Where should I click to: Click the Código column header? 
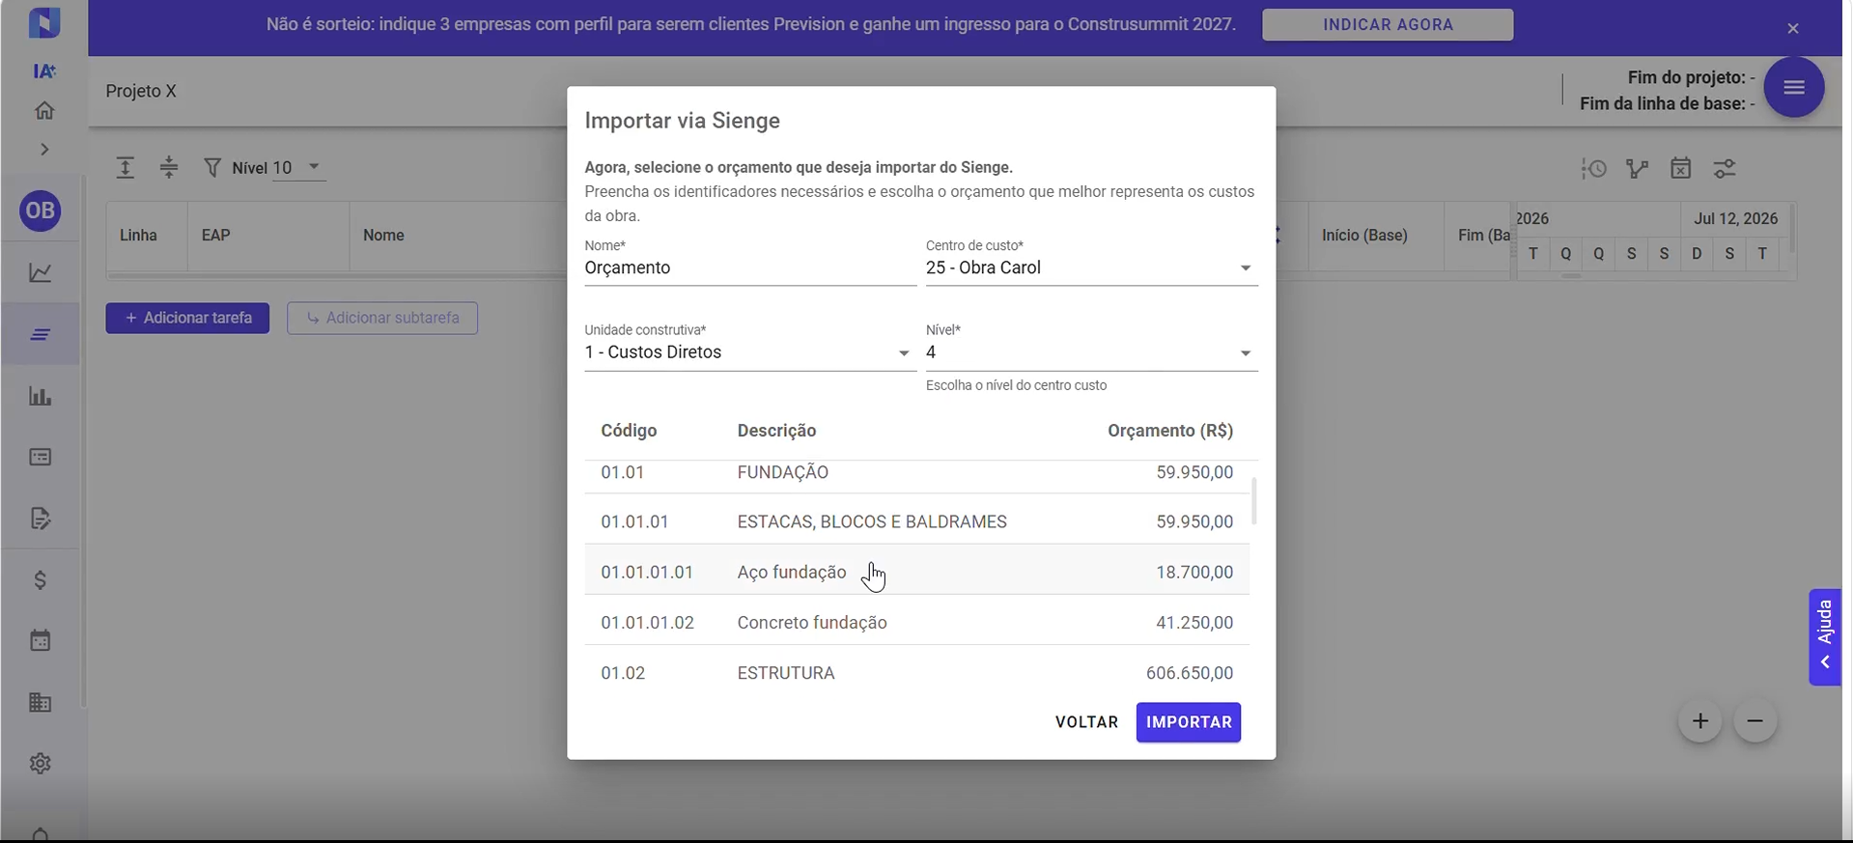tap(629, 431)
